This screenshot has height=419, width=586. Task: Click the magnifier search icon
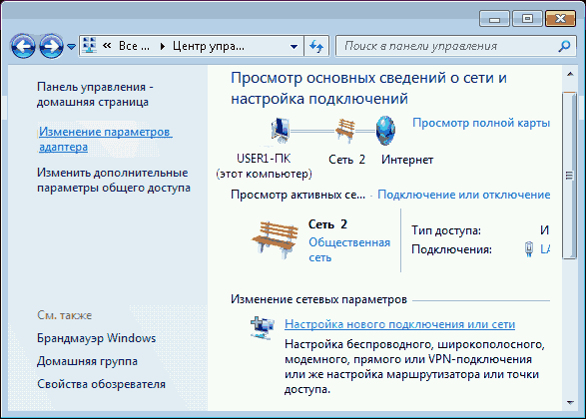coord(564,46)
